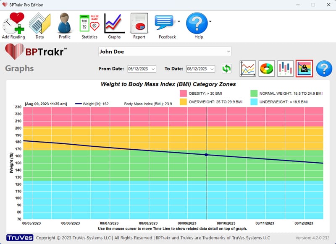
Task: Expand the Help toolbar dropdown arrow
Action: [210, 21]
